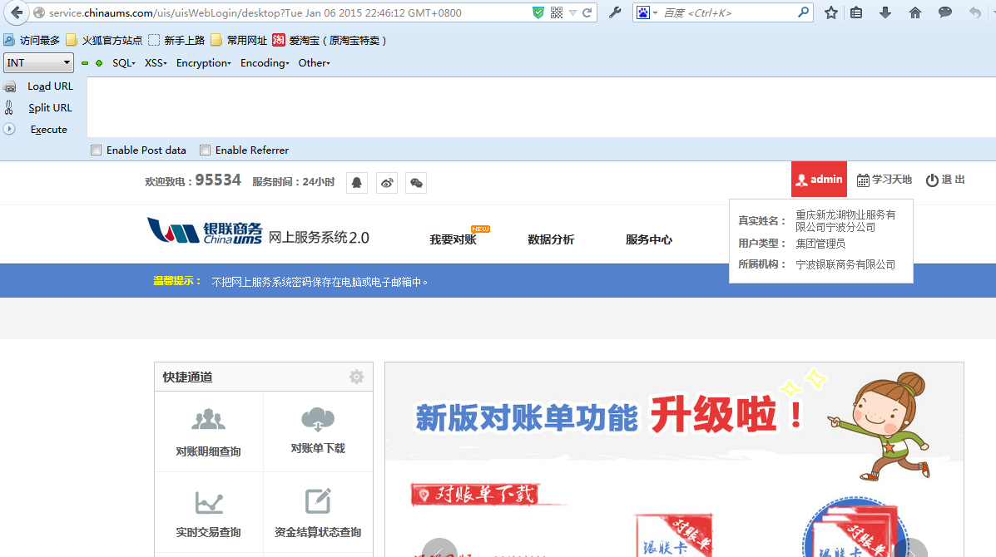Enable Post data checkbox

[96, 150]
